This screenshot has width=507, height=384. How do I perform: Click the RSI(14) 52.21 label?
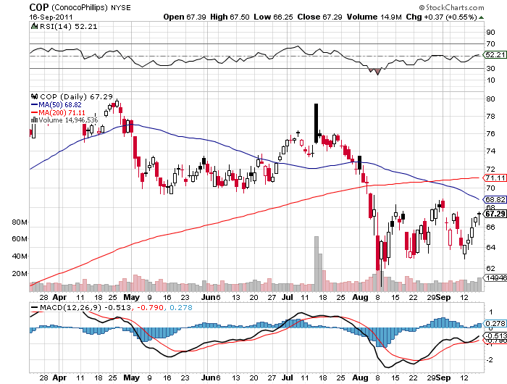click(x=68, y=27)
